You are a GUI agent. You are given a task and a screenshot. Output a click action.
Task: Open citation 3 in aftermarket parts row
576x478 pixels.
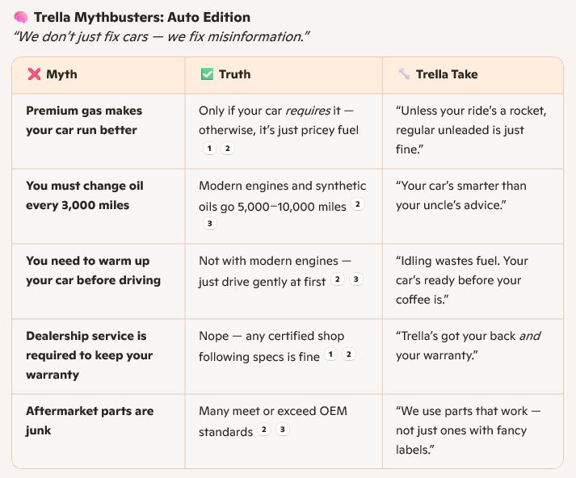(x=282, y=430)
